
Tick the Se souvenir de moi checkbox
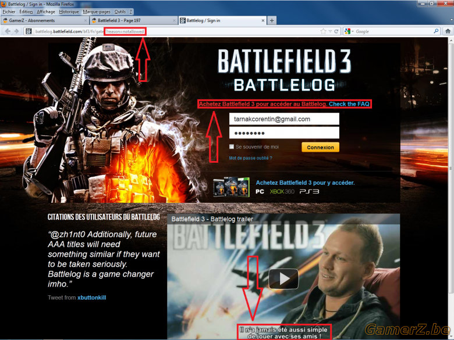(x=231, y=146)
